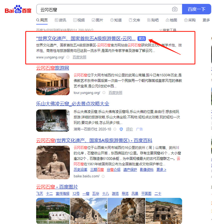Image resolution: width=212 pixels, height=224 pixels.
Task: Click the shield icon beside 评价
Action: tap(121, 129)
